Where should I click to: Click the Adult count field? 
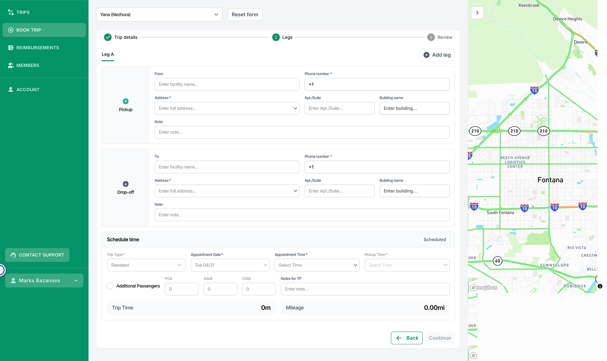(220, 289)
